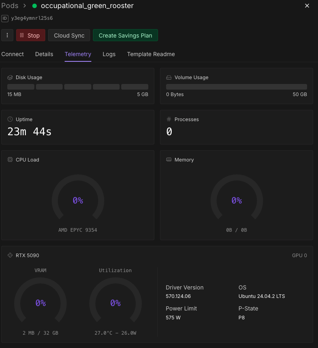
Task: Click the Volume Usage progress bar
Action: pyautogui.click(x=236, y=87)
